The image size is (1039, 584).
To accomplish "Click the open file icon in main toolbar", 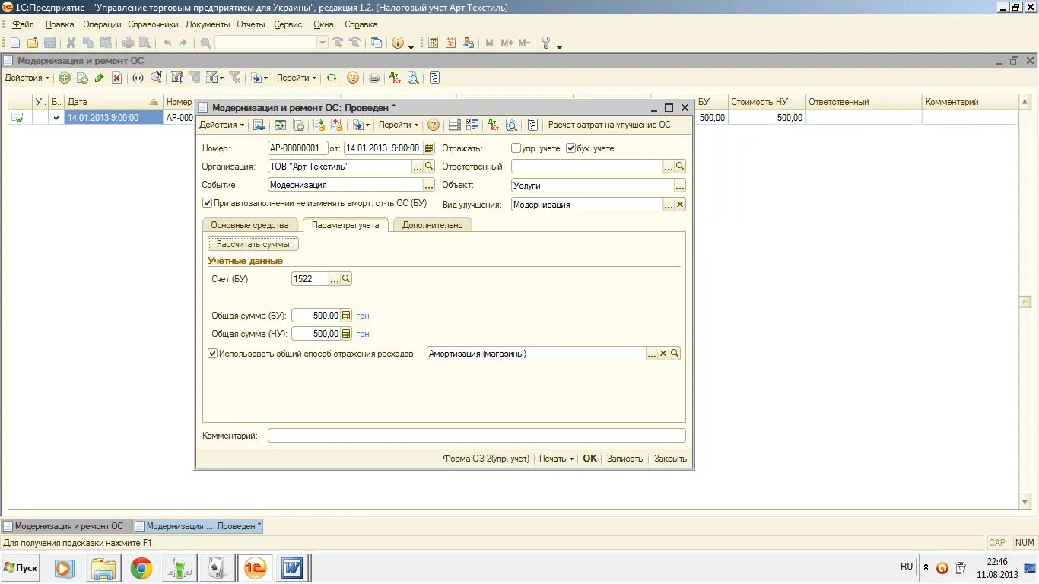I will click(x=33, y=43).
